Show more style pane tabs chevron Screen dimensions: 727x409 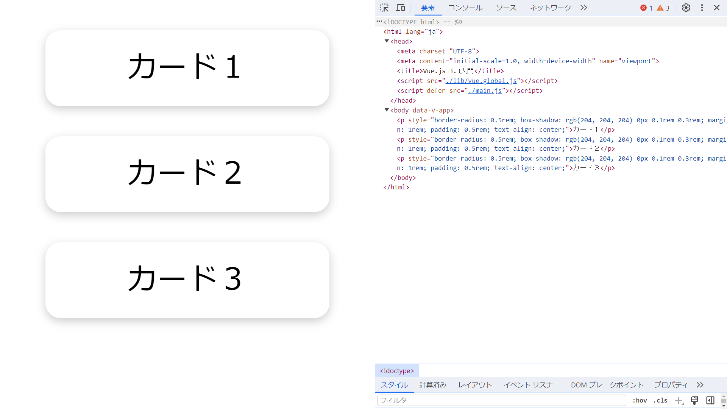point(700,385)
